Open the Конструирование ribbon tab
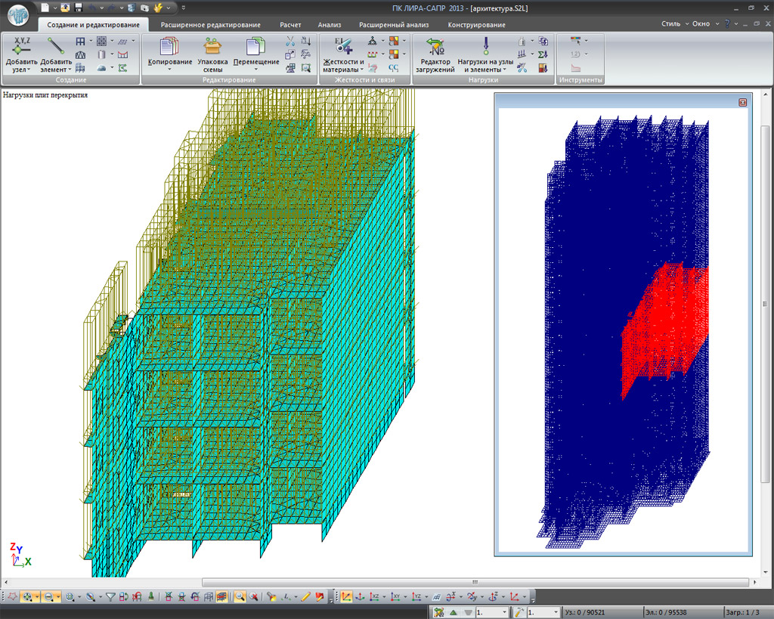 [x=476, y=25]
